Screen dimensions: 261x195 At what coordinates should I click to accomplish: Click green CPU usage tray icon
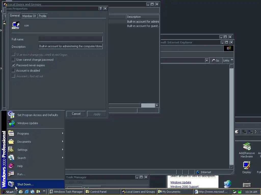click(x=240, y=192)
